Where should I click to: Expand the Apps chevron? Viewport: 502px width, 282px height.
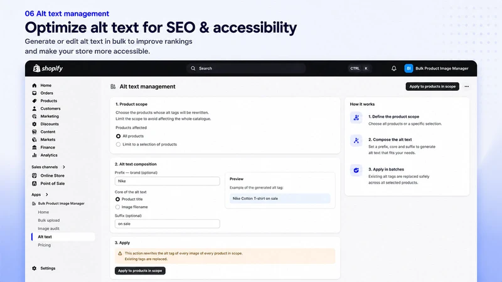click(x=46, y=194)
